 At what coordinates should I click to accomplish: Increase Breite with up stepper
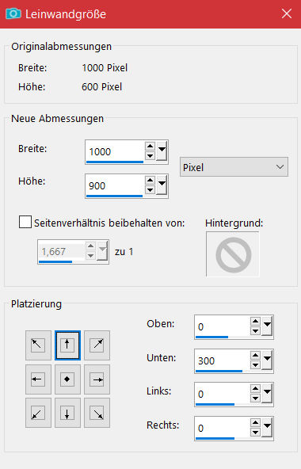click(150, 147)
